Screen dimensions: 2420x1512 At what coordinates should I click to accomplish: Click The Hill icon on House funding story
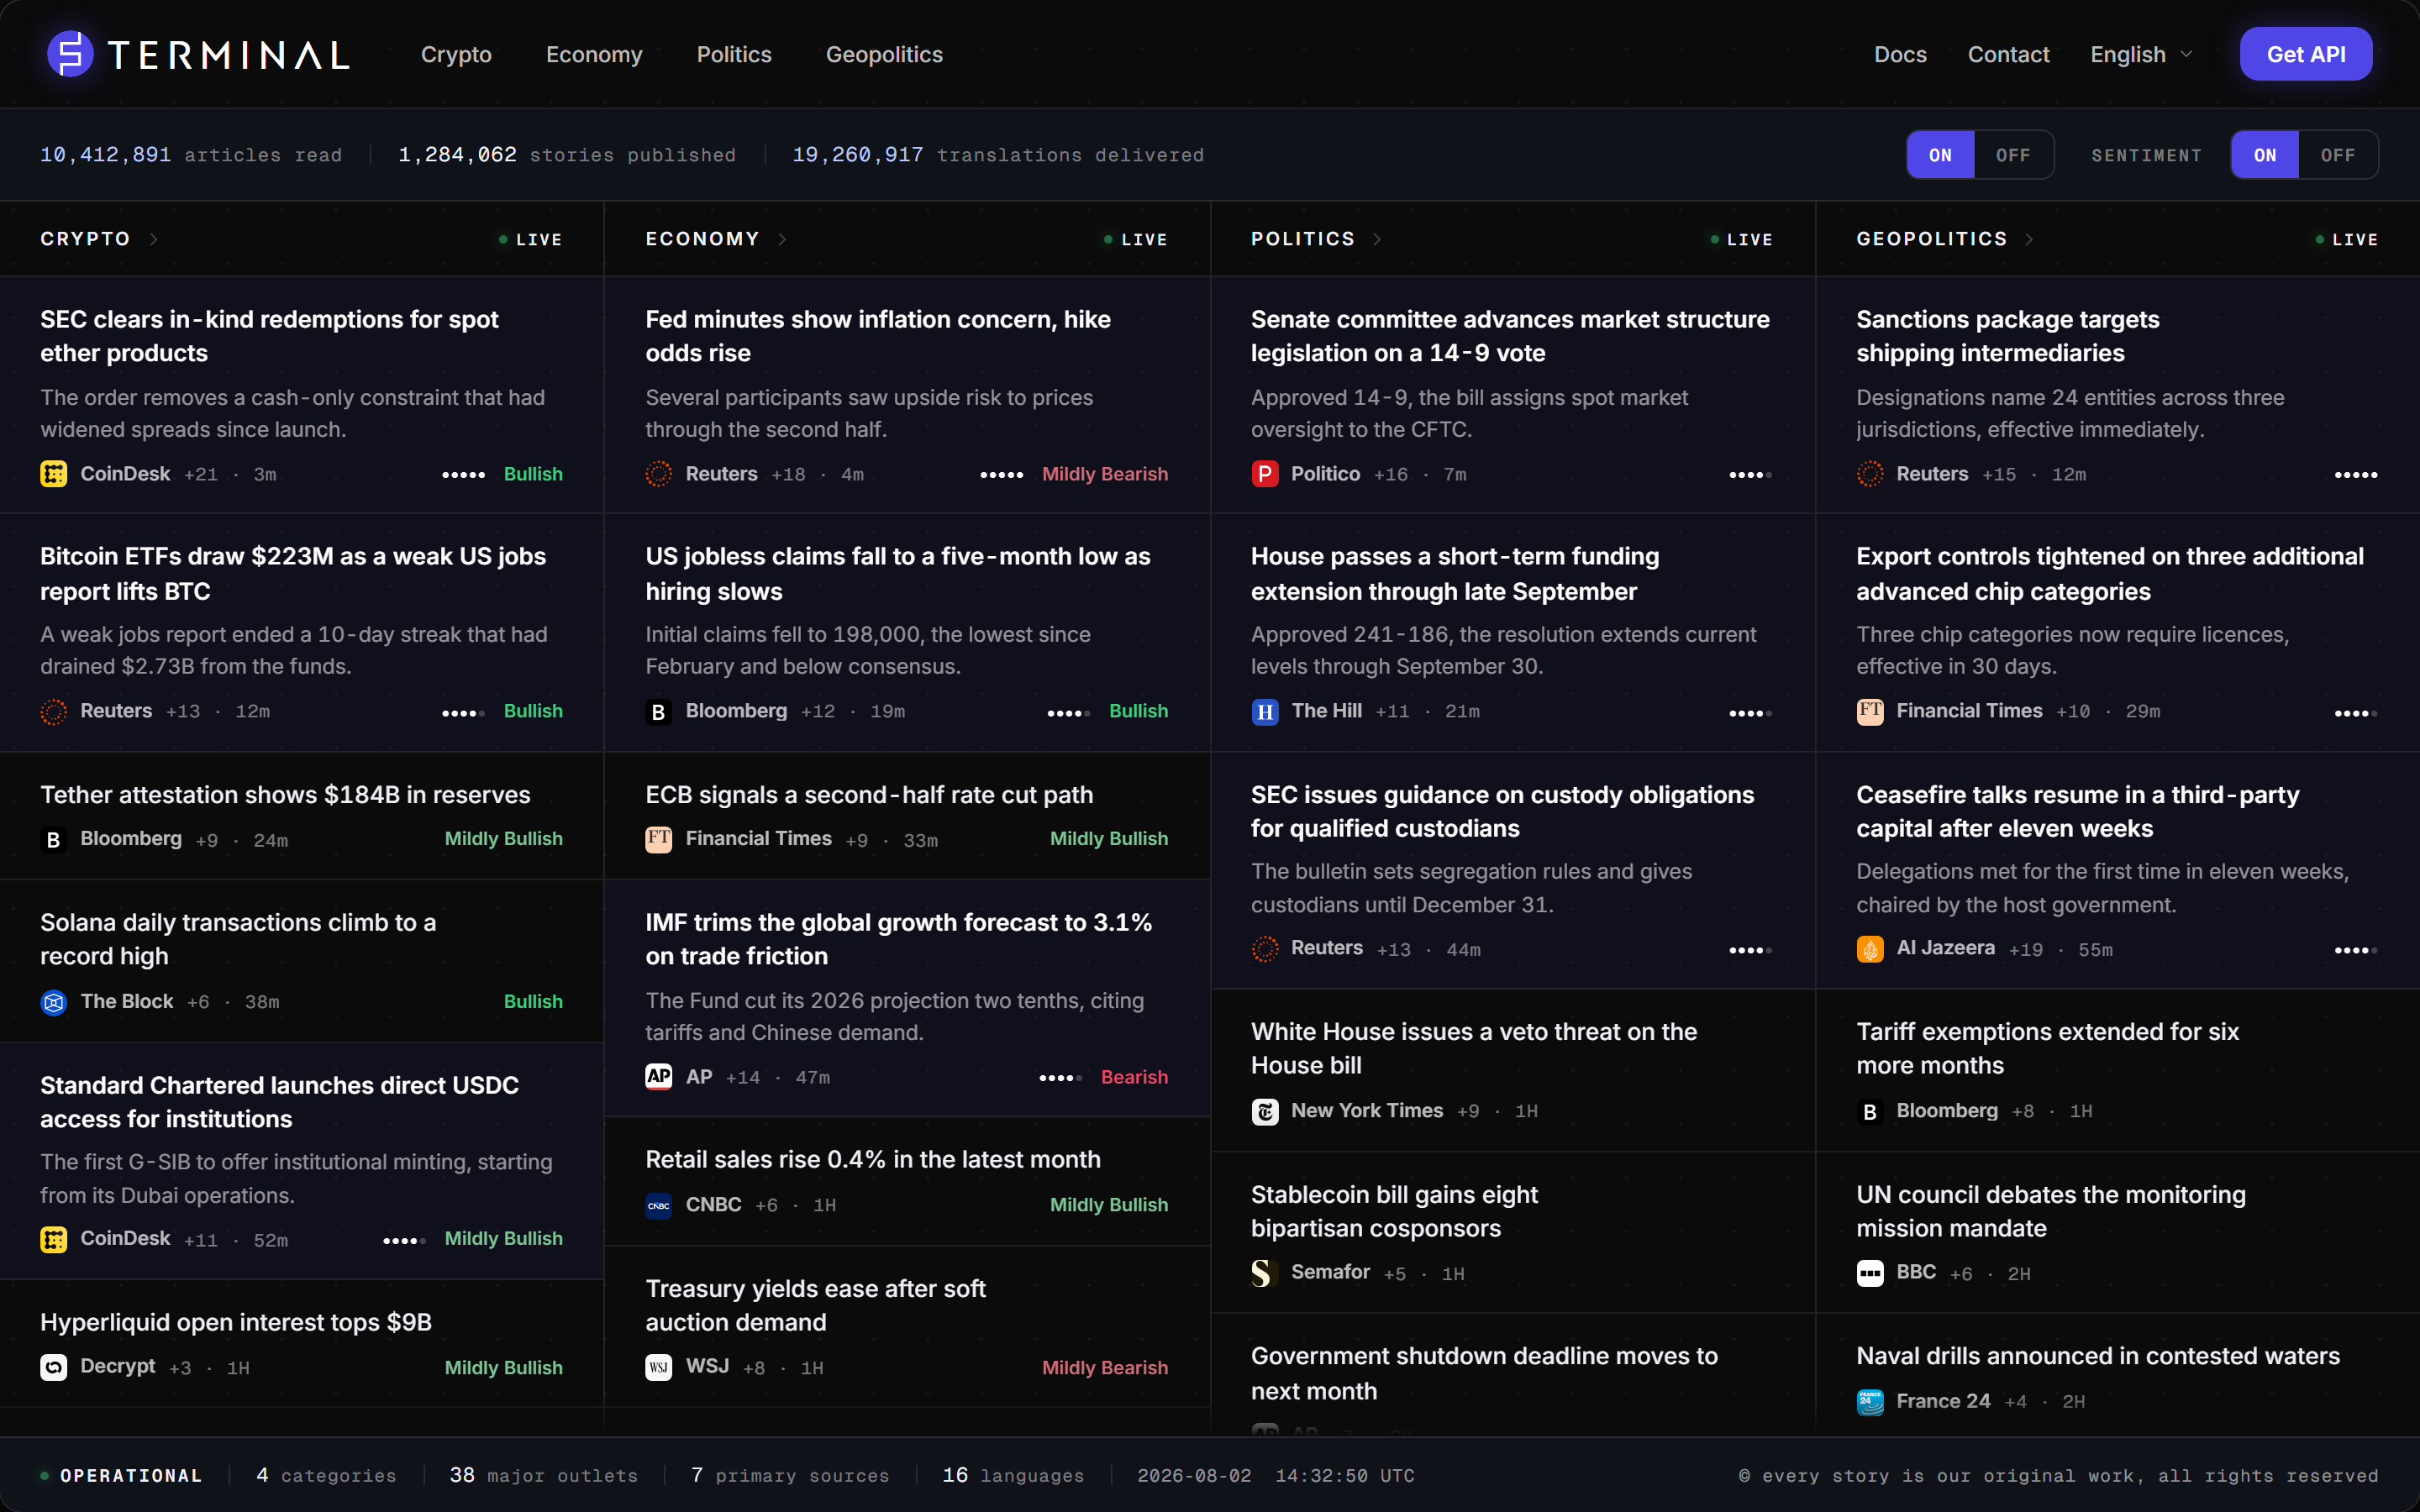(x=1265, y=711)
